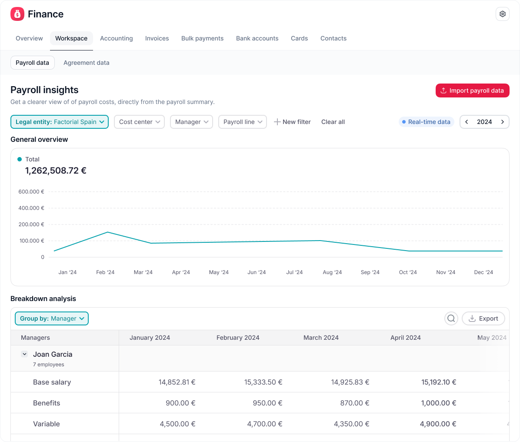520x442 pixels.
Task: Go to next year with right arrow
Action: click(x=503, y=122)
